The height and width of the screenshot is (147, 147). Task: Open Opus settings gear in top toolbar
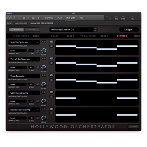tap(24, 18)
